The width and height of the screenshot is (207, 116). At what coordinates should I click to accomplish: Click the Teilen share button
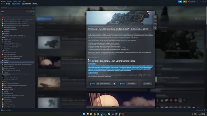147,84
